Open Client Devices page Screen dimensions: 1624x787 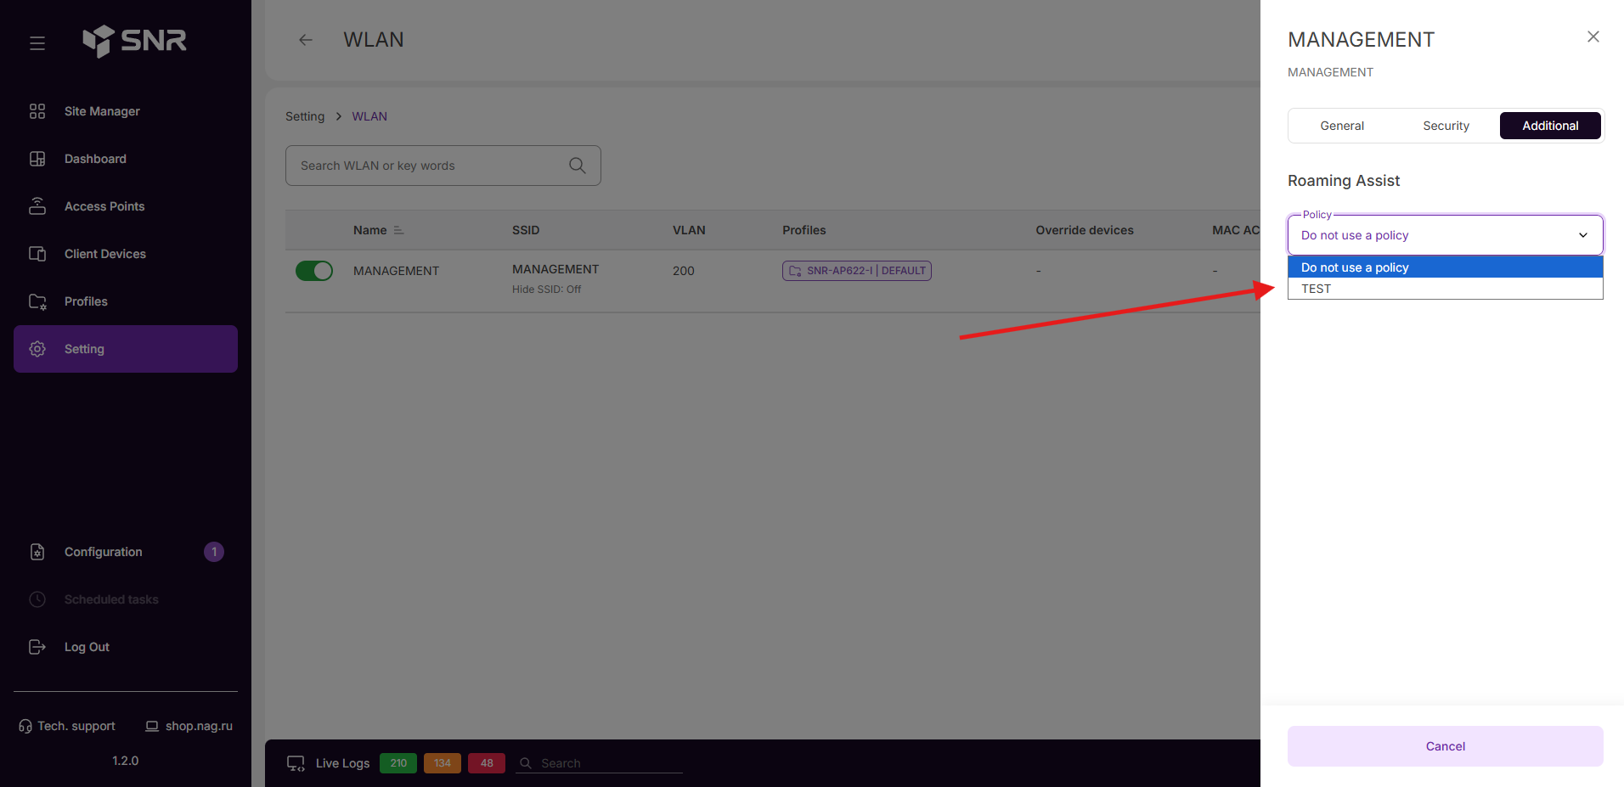pos(126,254)
